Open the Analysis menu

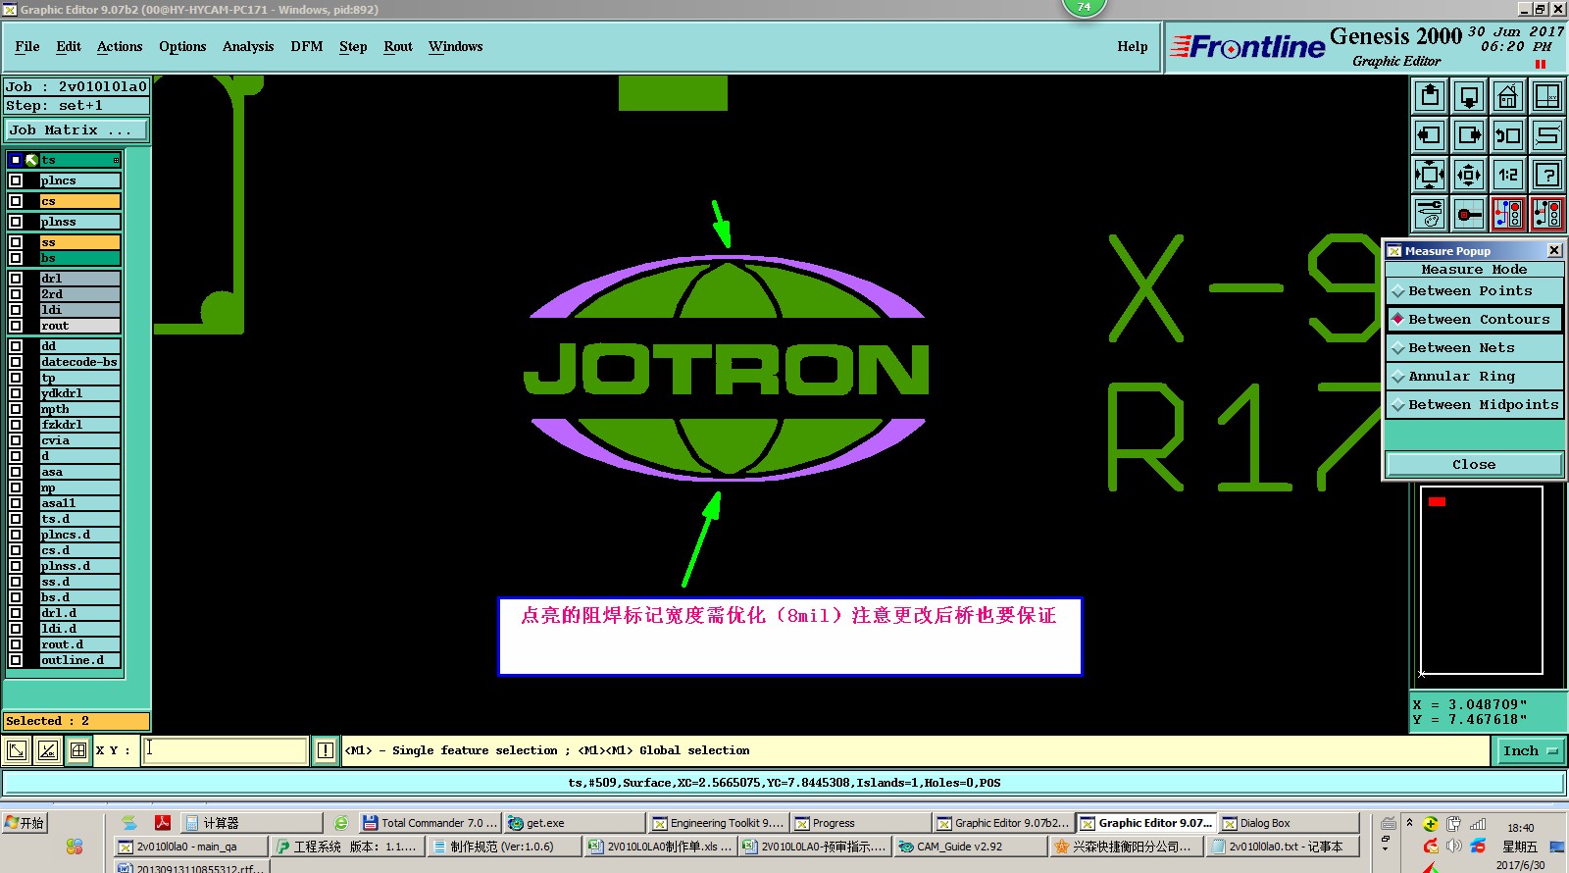click(248, 46)
